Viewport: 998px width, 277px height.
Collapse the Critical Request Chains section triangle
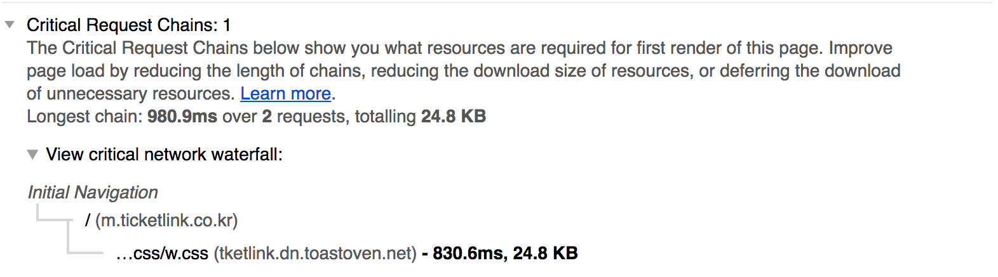[x=10, y=25]
